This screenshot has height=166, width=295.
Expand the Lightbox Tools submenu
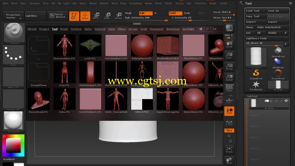tap(267, 38)
